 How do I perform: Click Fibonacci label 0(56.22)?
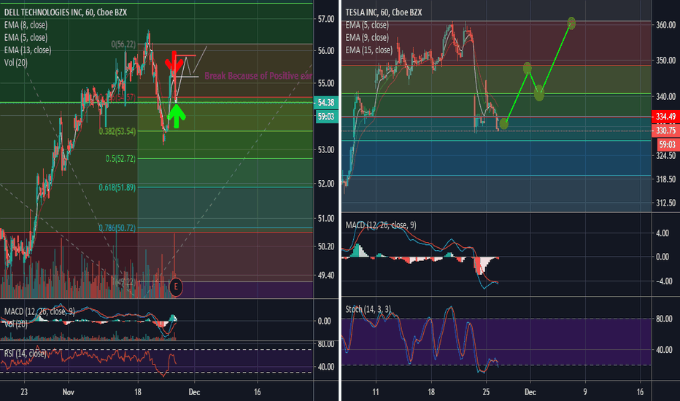click(x=123, y=44)
